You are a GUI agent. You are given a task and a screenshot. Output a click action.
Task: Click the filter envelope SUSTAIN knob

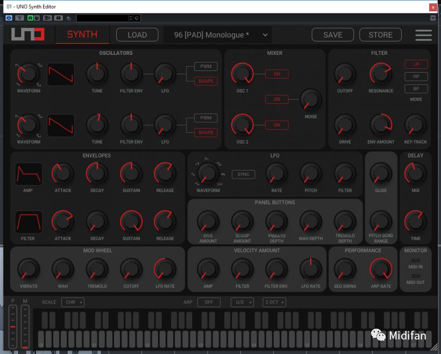pos(131,222)
